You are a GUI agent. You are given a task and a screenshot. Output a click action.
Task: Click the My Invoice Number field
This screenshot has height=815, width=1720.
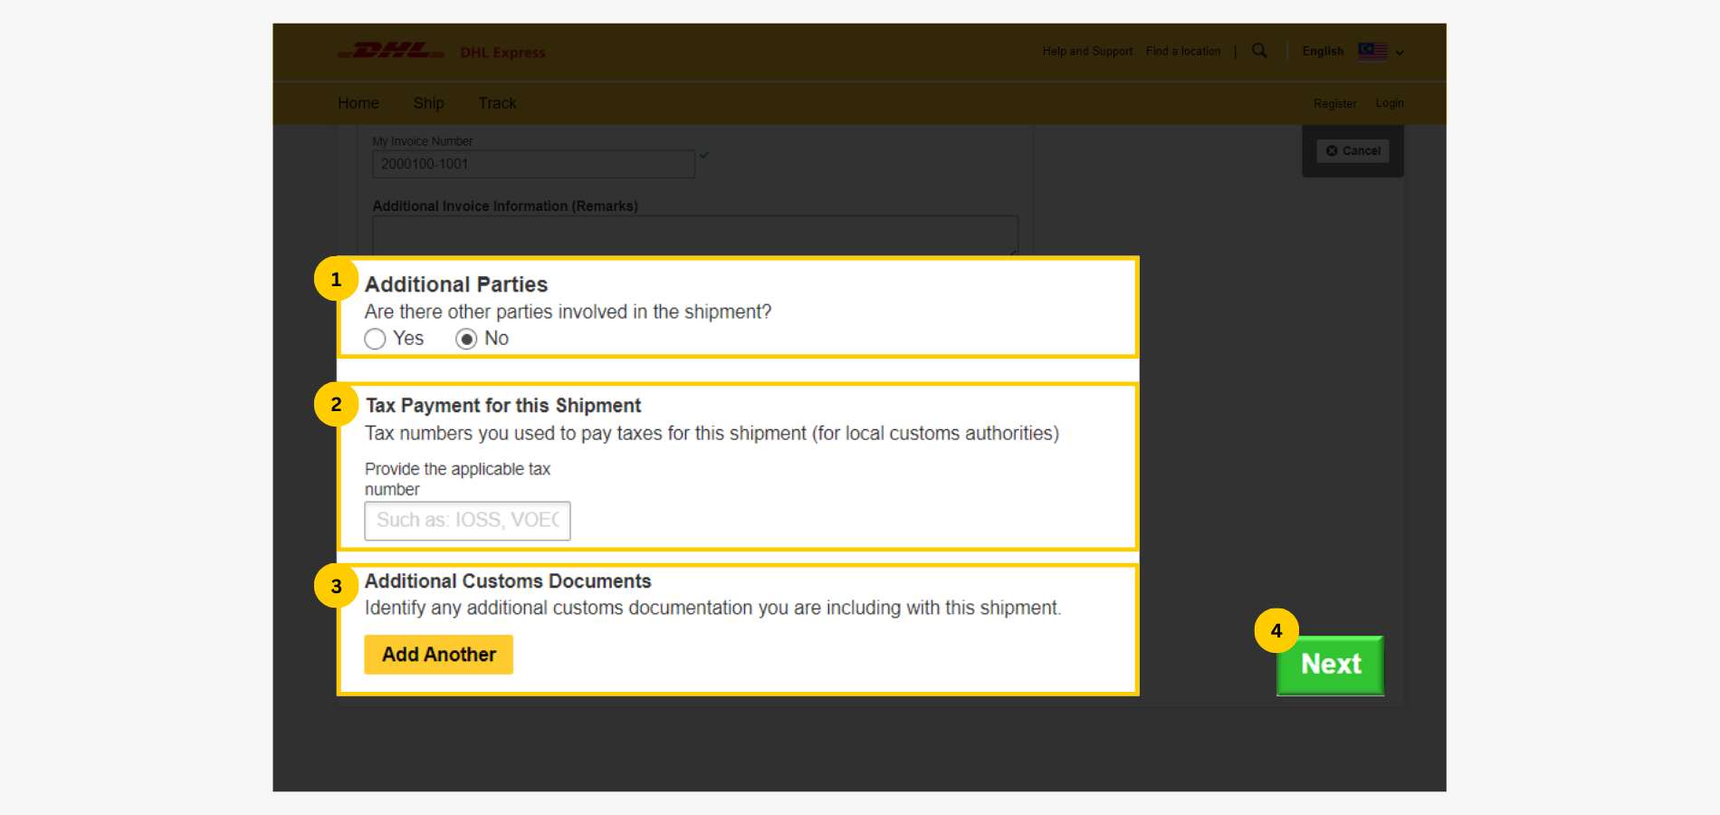534,164
